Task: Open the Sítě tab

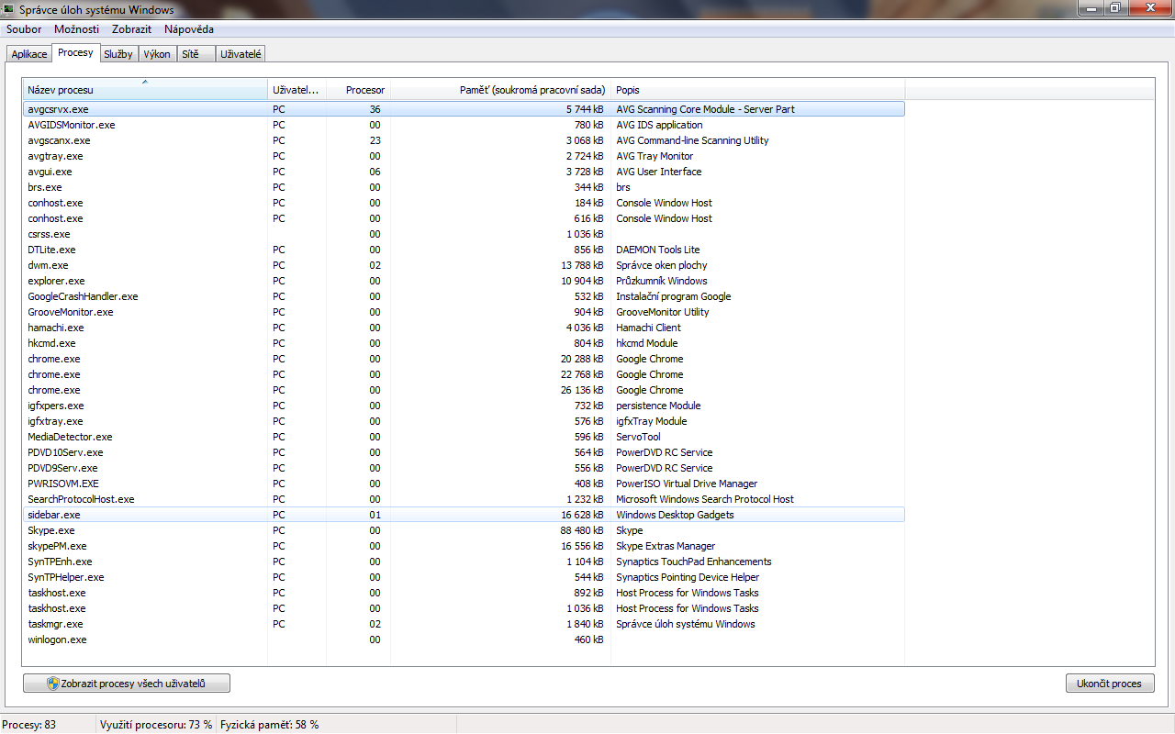Action: pos(190,54)
